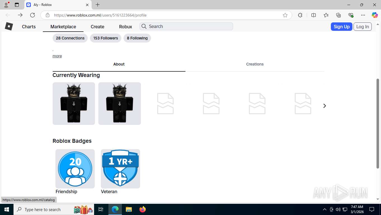Click the Veteran badge icon
The image size is (381, 215).
point(120,169)
